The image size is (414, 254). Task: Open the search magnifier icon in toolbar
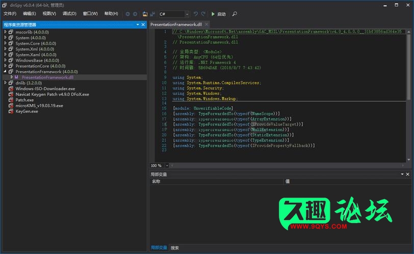(235, 14)
